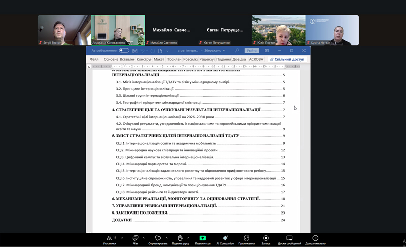Select Юлія Постол video thumbnail
The width and height of the screenshot is (406, 247).
click(x=278, y=30)
